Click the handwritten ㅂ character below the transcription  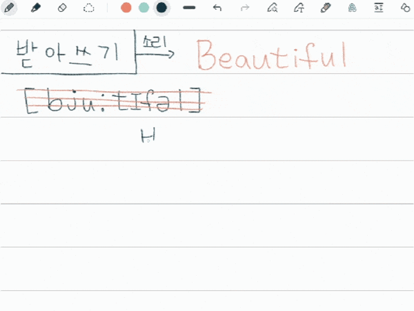[148, 137]
